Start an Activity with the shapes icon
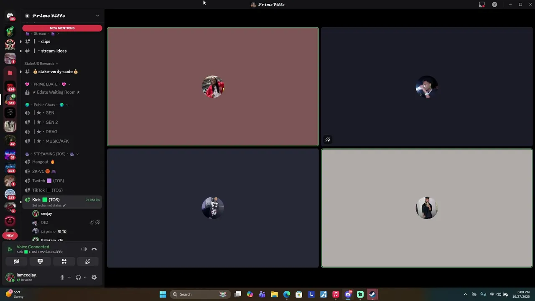This screenshot has width=535, height=301. (x=64, y=261)
